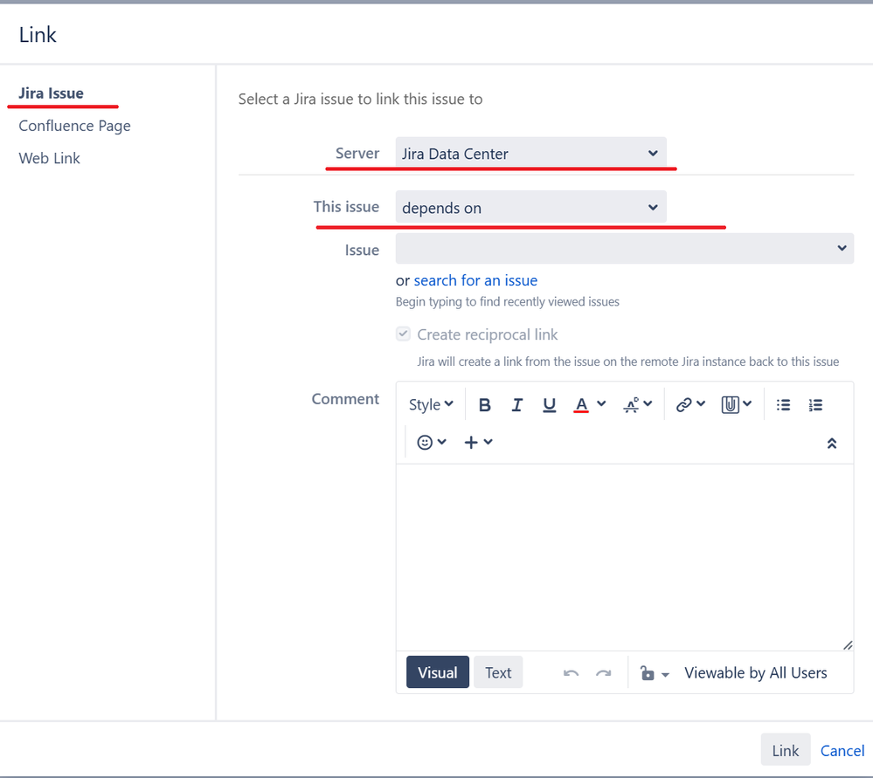Click the insert link icon
The height and width of the screenshot is (778, 873).
683,404
